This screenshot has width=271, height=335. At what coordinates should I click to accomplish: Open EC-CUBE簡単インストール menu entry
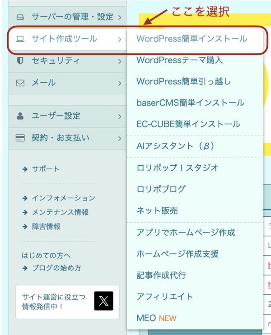pyautogui.click(x=188, y=124)
